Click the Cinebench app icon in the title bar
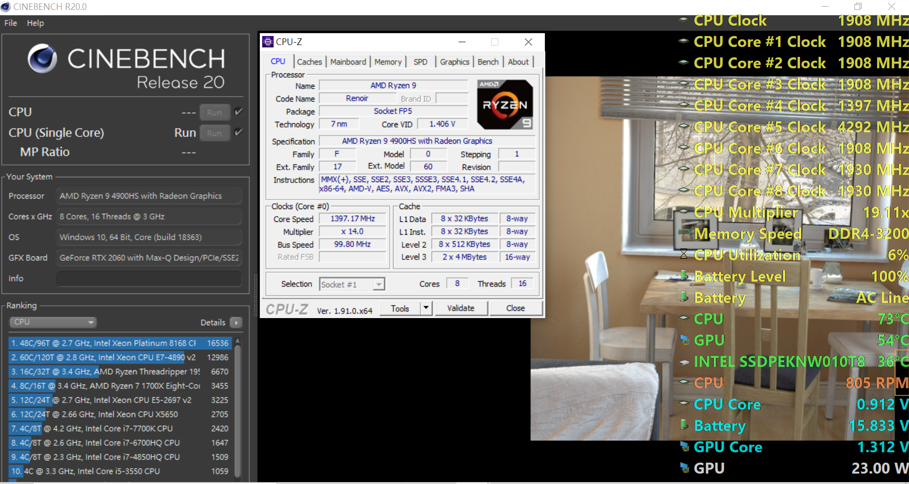Viewport: 909px width, 484px height. [x=6, y=7]
